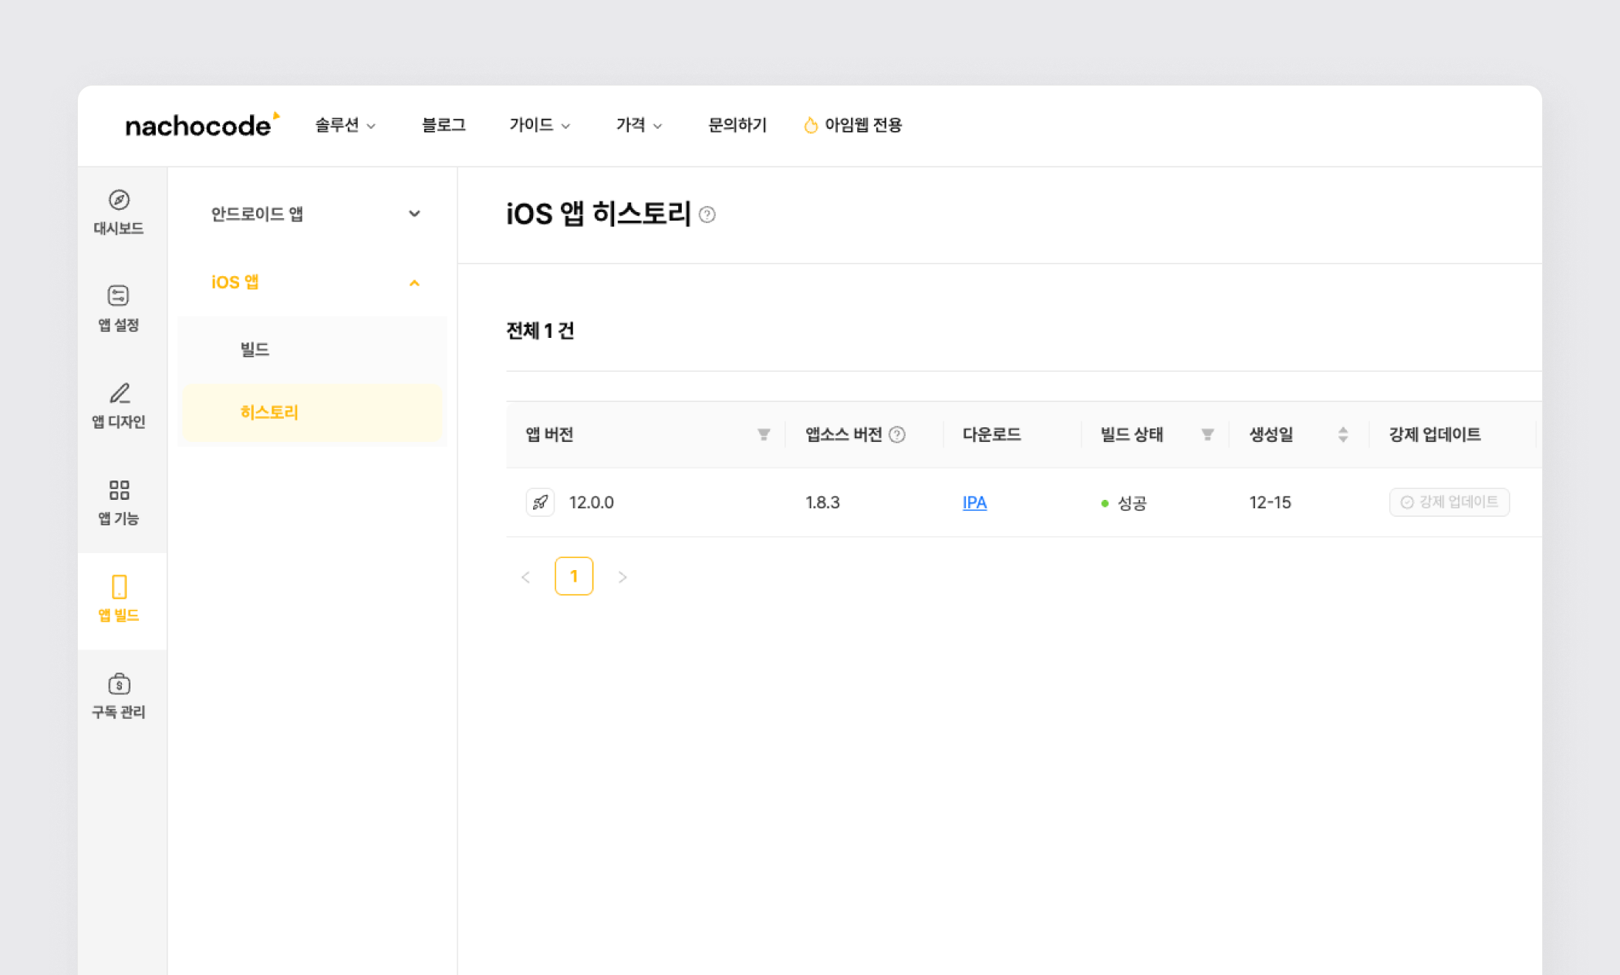The image size is (1620, 975).
Task: Collapse the iOS 앱 section
Action: click(x=414, y=283)
